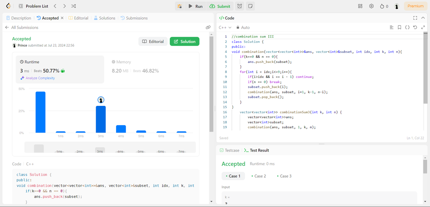The image size is (430, 207).
Task: Close the Accepted tab
Action: (x=62, y=18)
